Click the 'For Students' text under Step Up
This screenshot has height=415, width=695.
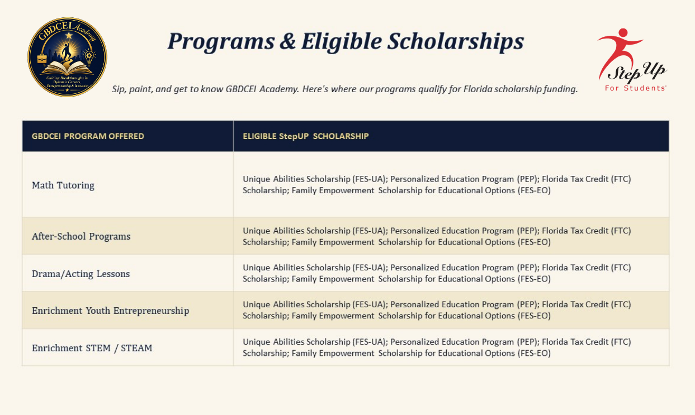point(635,88)
